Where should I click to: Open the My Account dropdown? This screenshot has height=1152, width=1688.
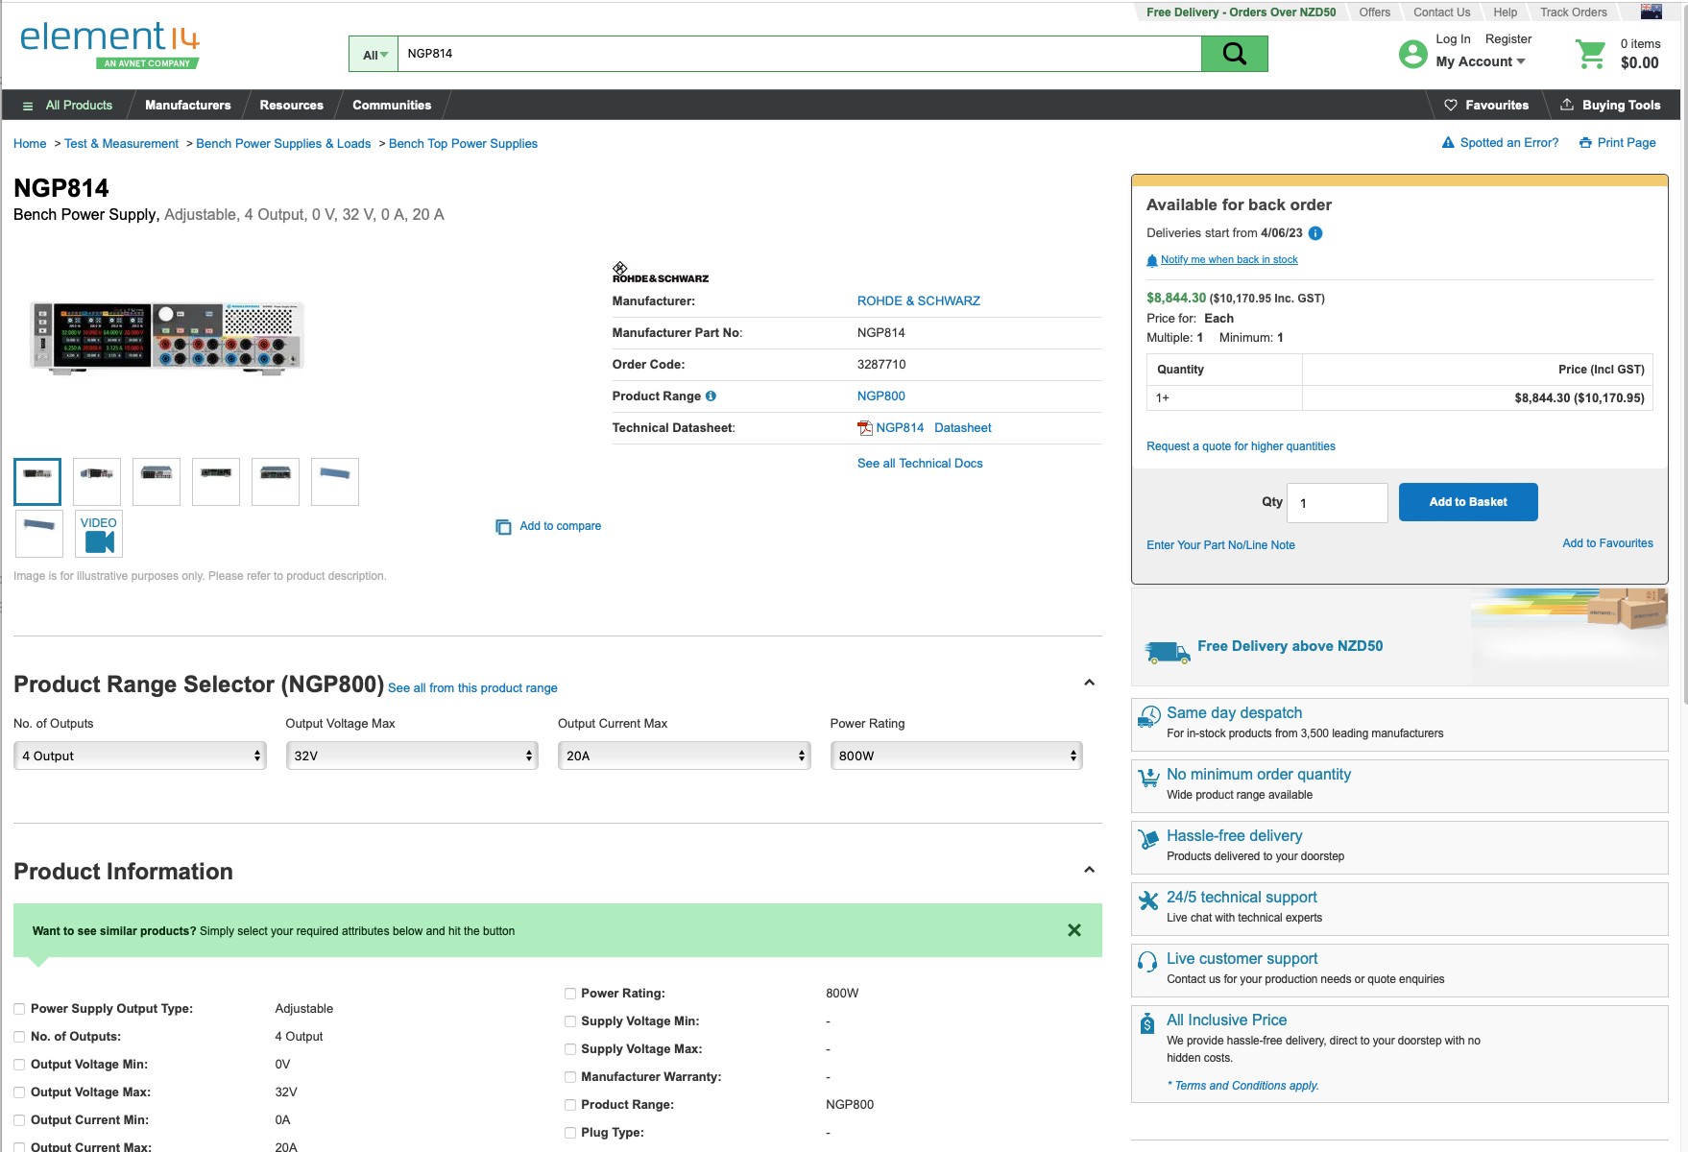point(1480,61)
